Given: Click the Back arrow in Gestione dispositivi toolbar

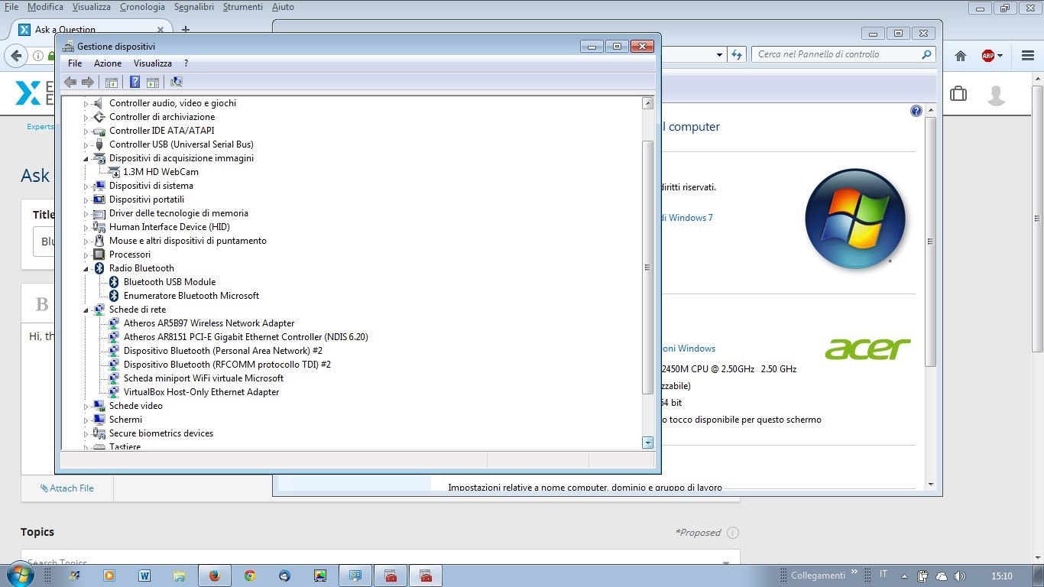Looking at the screenshot, I should pos(70,83).
